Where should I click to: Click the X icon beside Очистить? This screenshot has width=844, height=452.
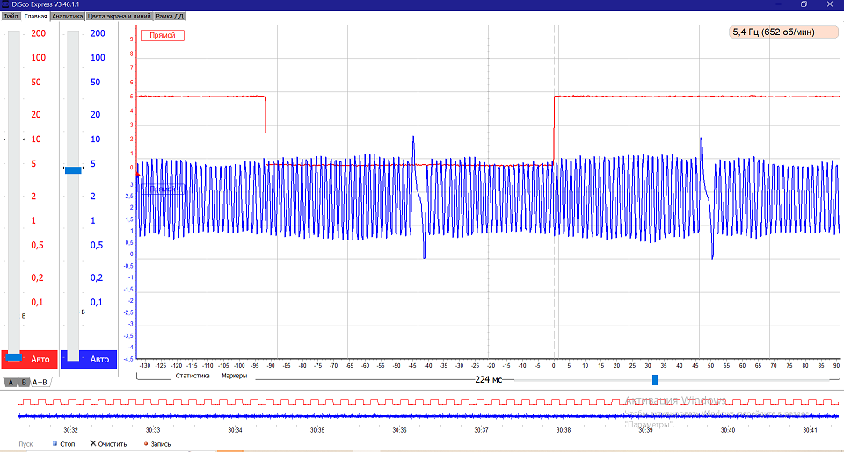point(92,443)
